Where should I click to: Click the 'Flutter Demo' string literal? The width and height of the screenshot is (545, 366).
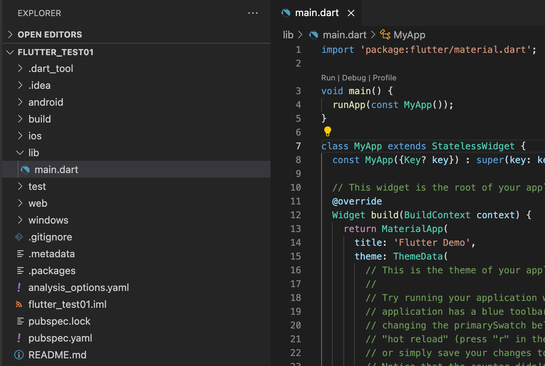[x=432, y=242]
